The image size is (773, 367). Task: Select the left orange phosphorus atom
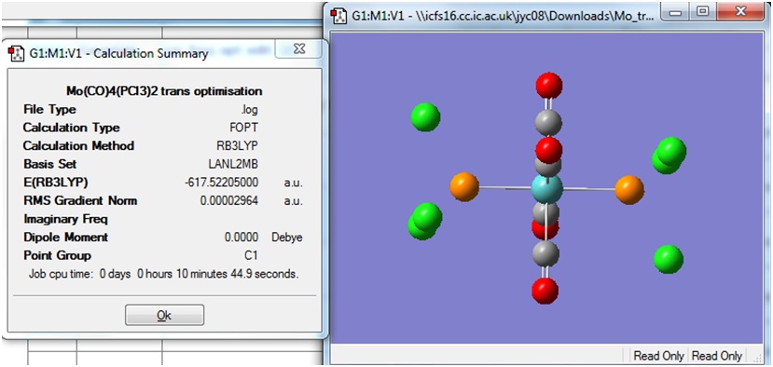click(x=464, y=187)
